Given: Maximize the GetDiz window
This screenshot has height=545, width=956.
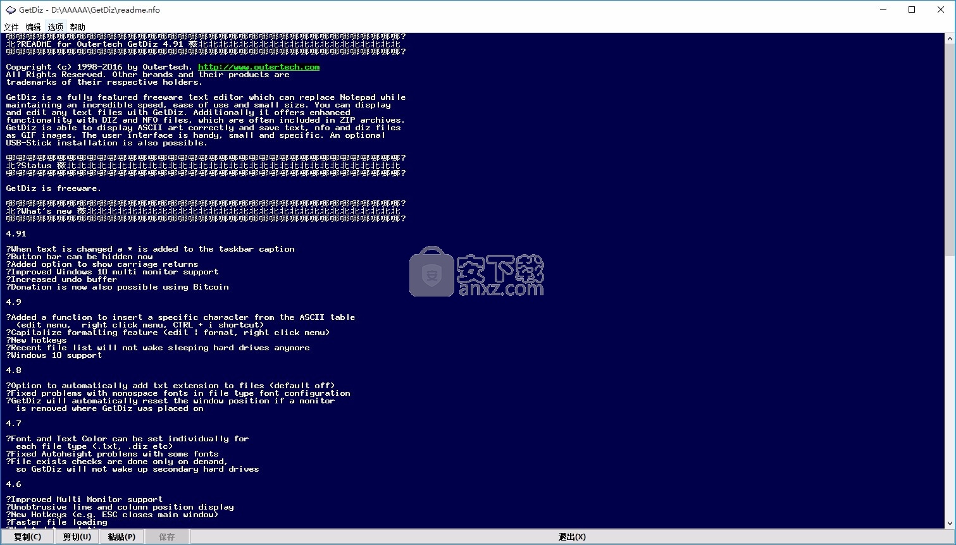Looking at the screenshot, I should pos(912,9).
